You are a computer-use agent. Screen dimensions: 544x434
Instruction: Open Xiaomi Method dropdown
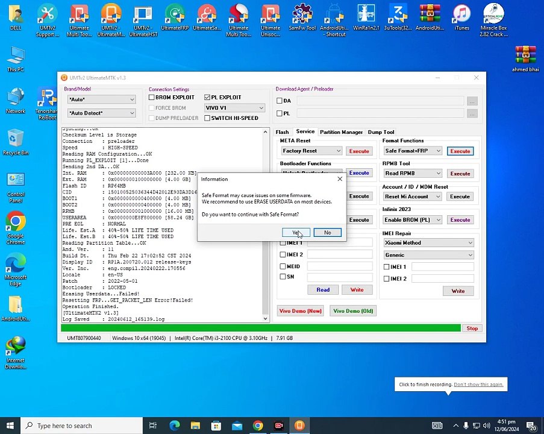click(x=428, y=243)
